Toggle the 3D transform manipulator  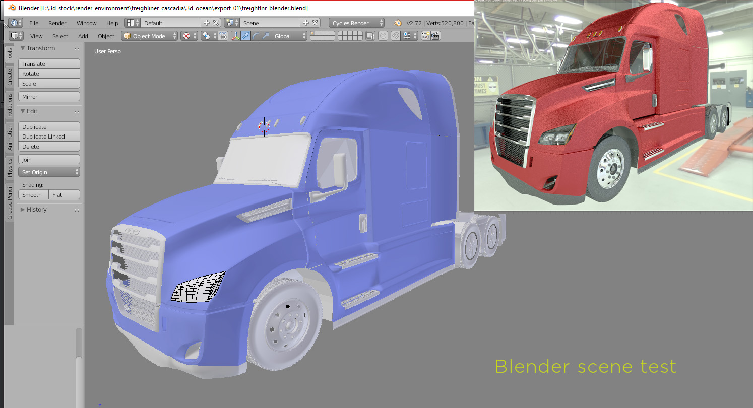coord(235,36)
